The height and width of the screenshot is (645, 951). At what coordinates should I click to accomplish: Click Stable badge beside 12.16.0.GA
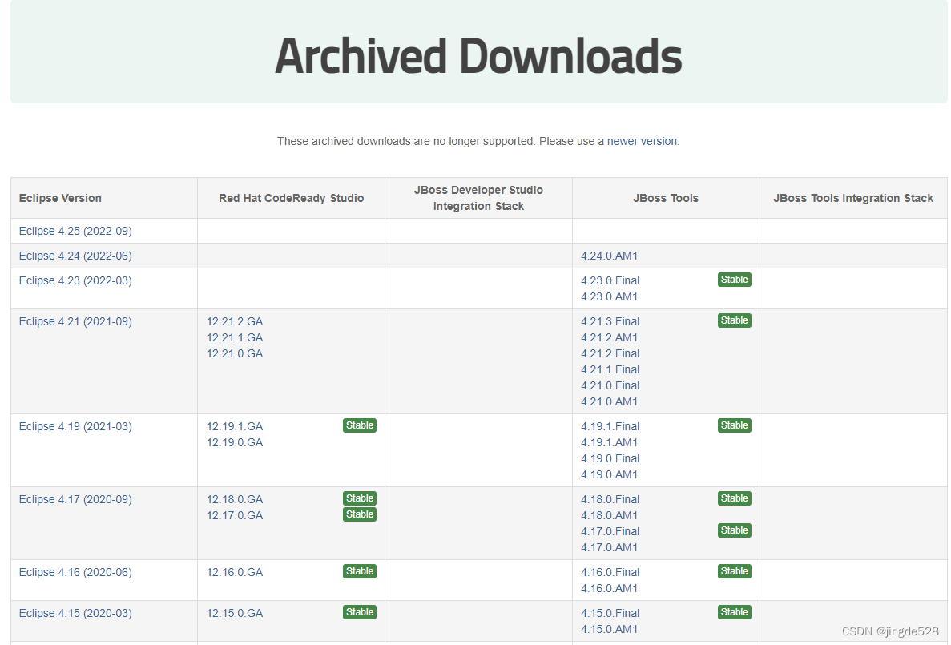[x=360, y=571]
